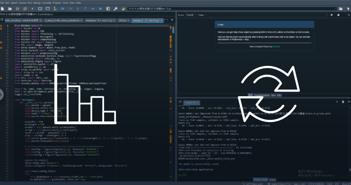Click the Open file folder icon
Viewport: 351px width, 185px height.
[10, 9]
